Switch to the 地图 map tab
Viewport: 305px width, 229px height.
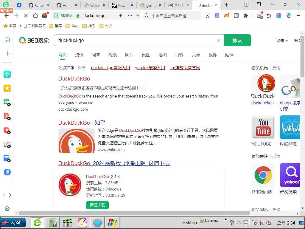163,55
